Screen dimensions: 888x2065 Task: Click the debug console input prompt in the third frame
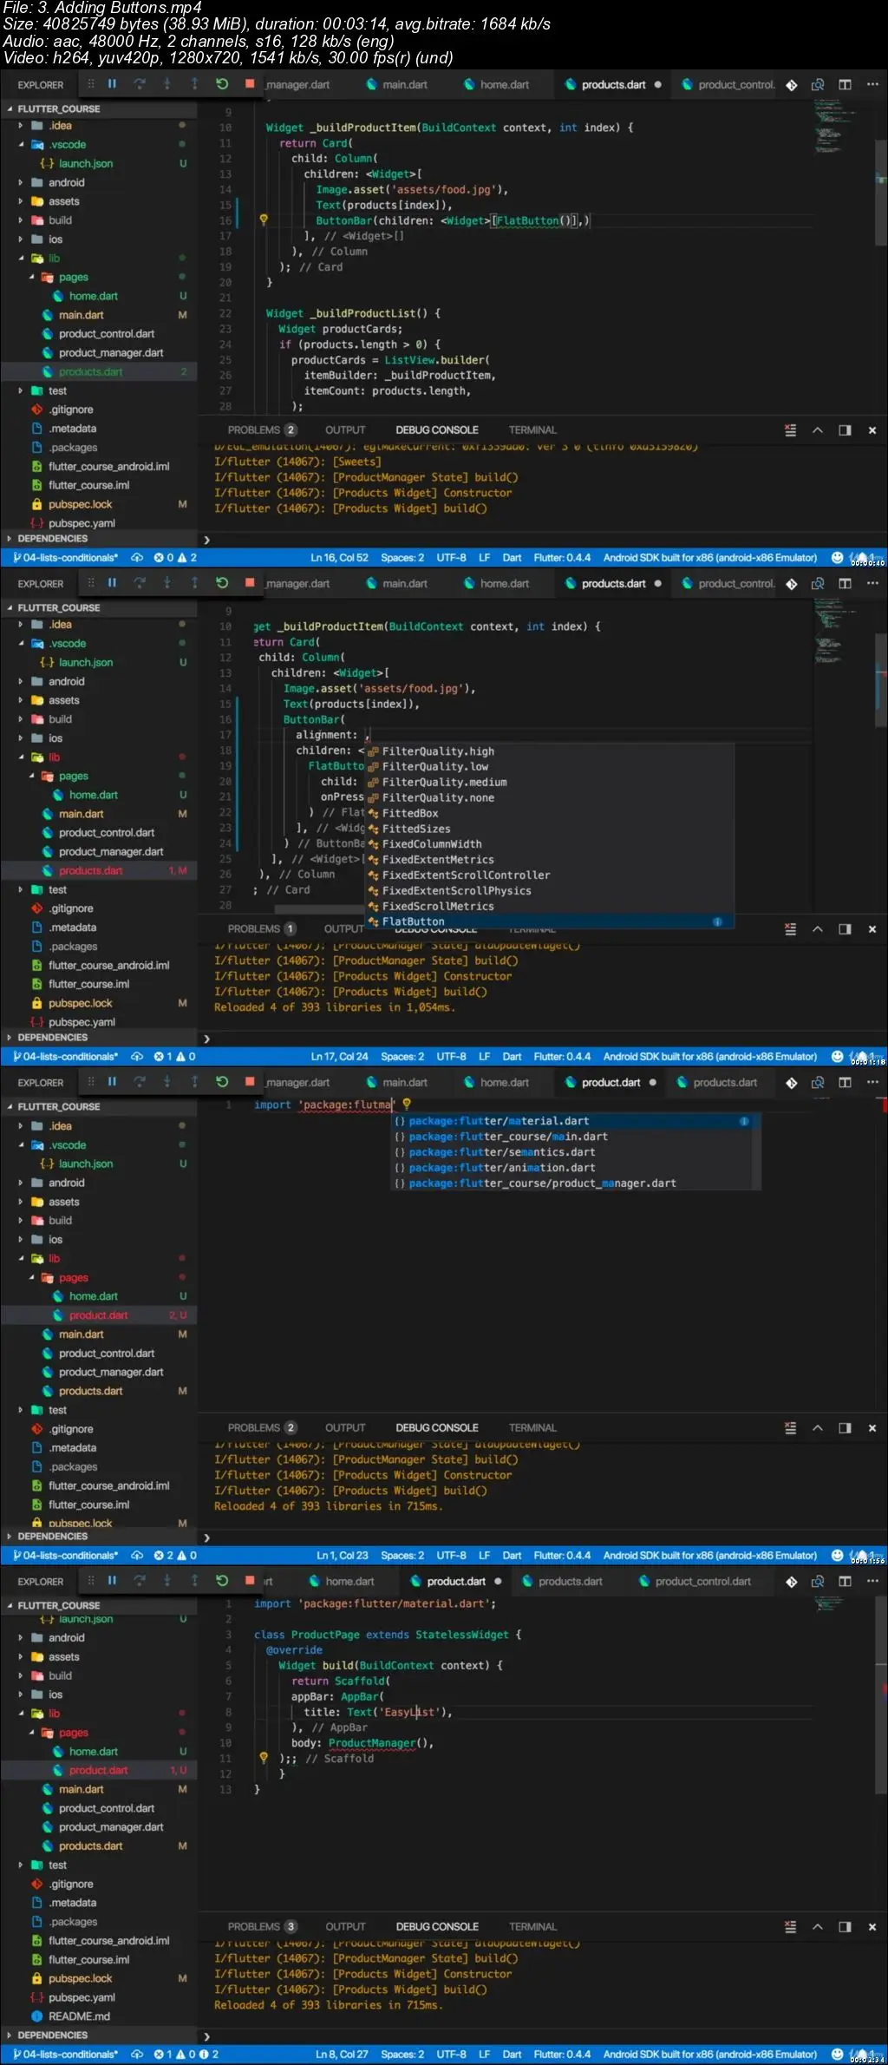pyautogui.click(x=206, y=1537)
